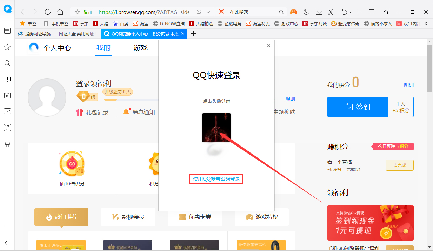Switch to the 游戏 tab
433x251 pixels.
tap(140, 48)
